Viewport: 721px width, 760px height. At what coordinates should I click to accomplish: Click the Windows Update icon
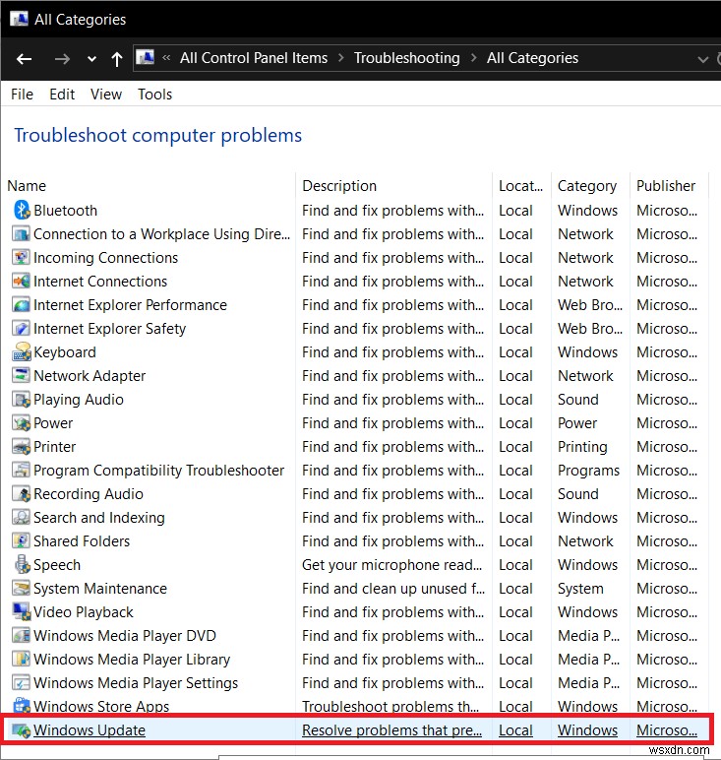coord(22,729)
